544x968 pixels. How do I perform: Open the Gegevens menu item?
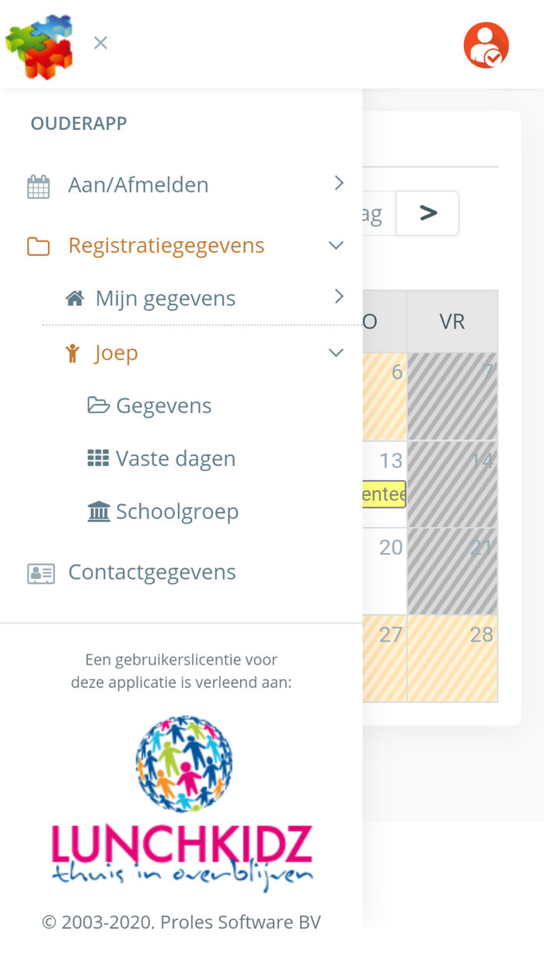point(163,405)
